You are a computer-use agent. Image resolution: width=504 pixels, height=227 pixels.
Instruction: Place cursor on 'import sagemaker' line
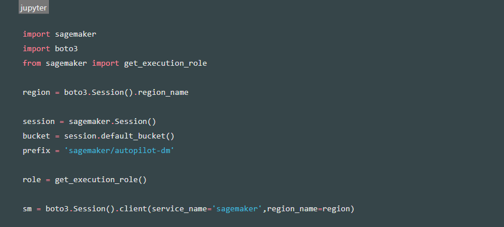[59, 34]
